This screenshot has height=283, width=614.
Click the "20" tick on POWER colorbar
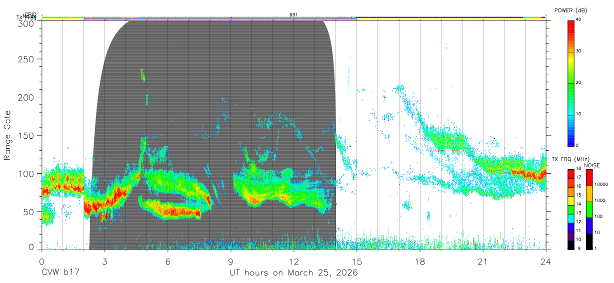pyautogui.click(x=579, y=83)
